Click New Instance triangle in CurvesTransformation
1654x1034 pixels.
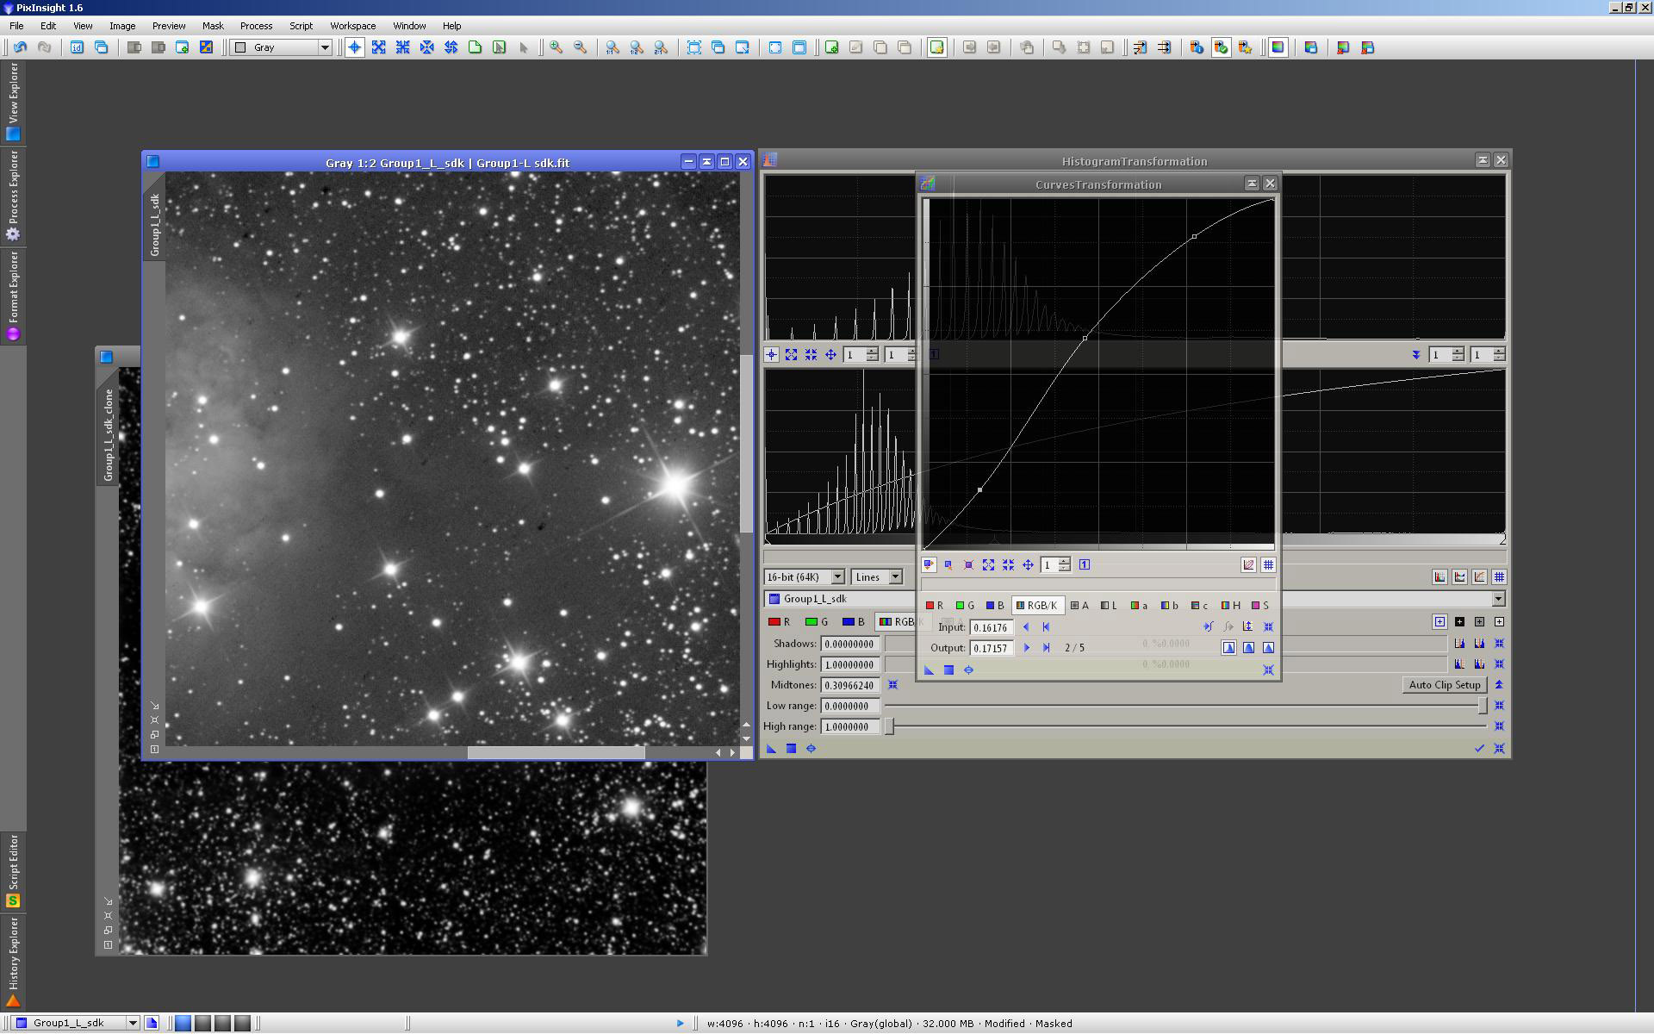[929, 670]
